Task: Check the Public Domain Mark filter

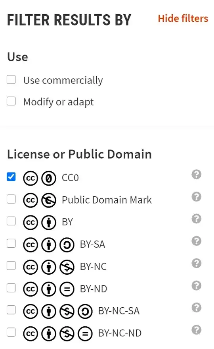Action: point(11,199)
